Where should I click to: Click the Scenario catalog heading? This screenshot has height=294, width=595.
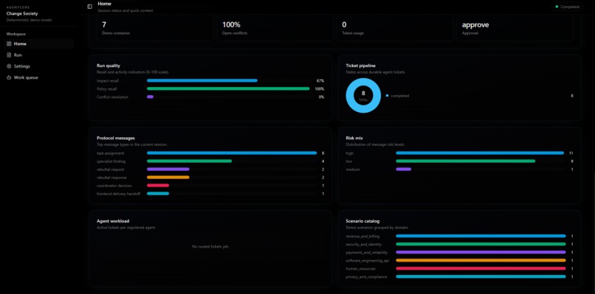tap(362, 221)
